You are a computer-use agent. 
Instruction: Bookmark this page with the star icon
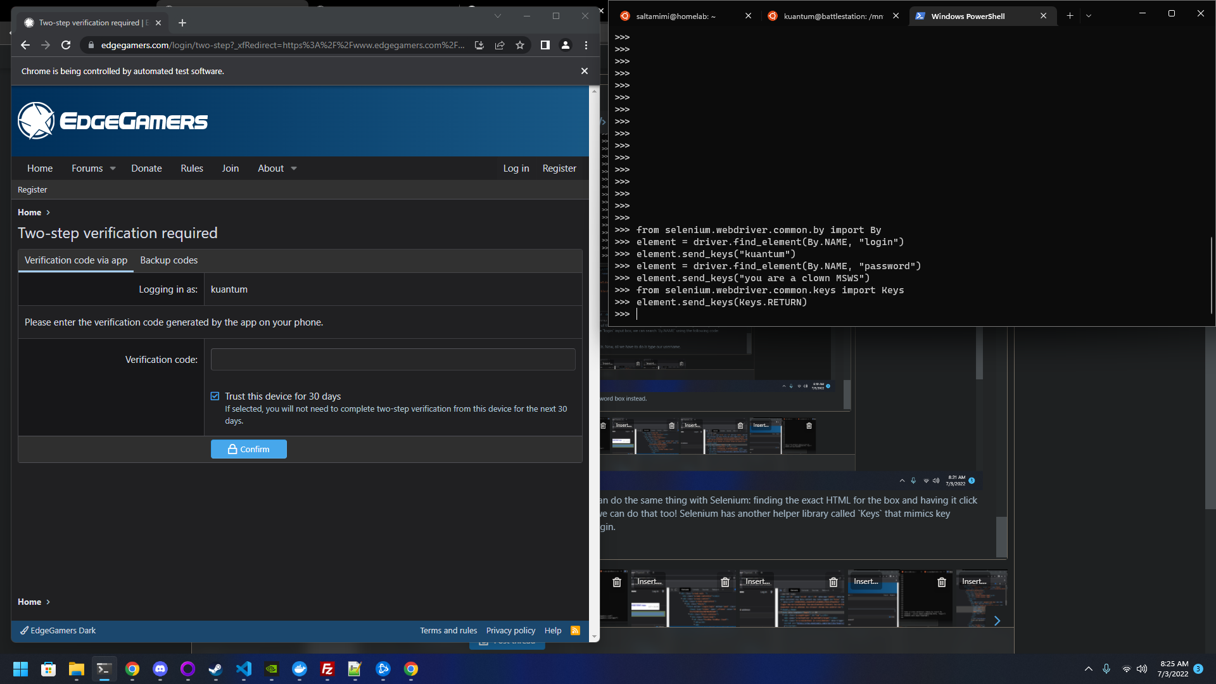[520, 45]
